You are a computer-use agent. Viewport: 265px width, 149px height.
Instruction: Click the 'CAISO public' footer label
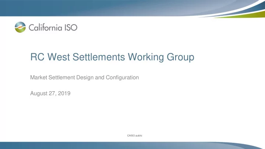click(x=135, y=135)
